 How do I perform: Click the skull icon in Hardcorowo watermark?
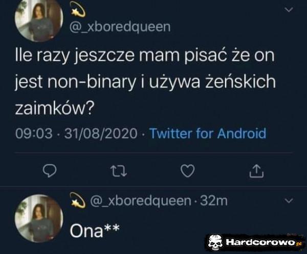215,243
